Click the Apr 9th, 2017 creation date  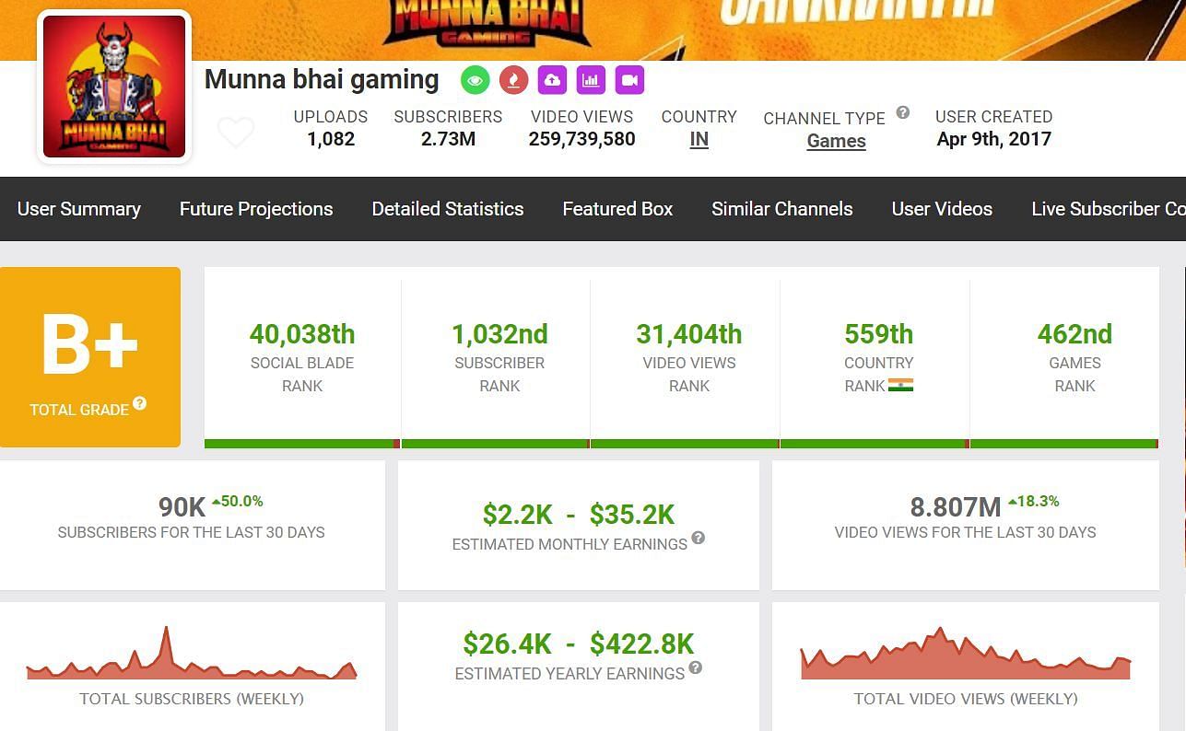point(994,139)
